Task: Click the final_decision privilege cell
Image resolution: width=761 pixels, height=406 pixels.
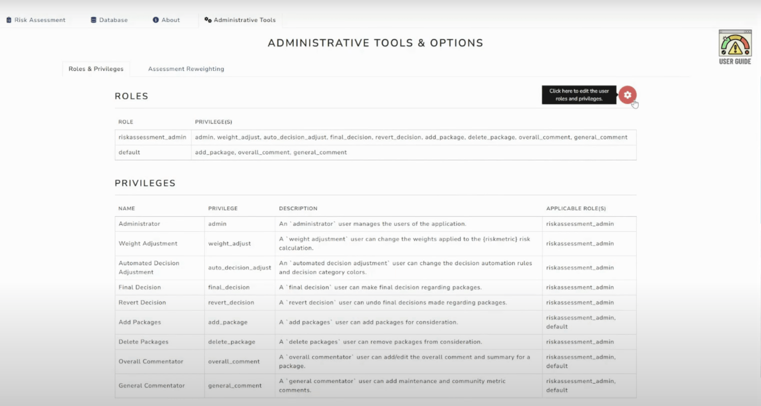Action: 229,288
